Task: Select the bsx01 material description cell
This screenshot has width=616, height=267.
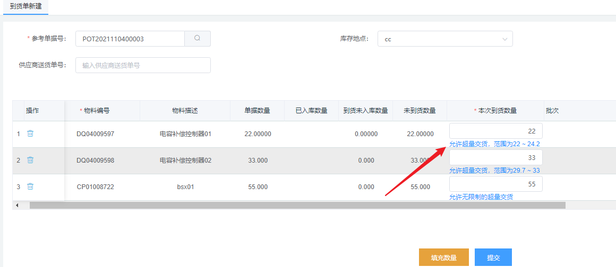Action: pos(185,187)
